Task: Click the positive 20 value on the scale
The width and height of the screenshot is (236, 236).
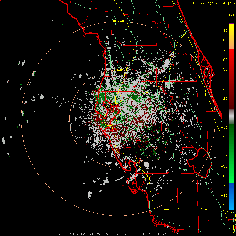Action: tap(225, 98)
